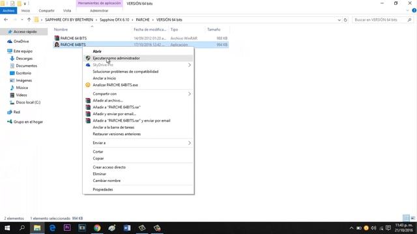
Task: Click Eliminar in the context menu
Action: point(138,174)
